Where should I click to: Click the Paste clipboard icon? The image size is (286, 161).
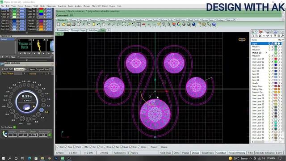point(93,24)
